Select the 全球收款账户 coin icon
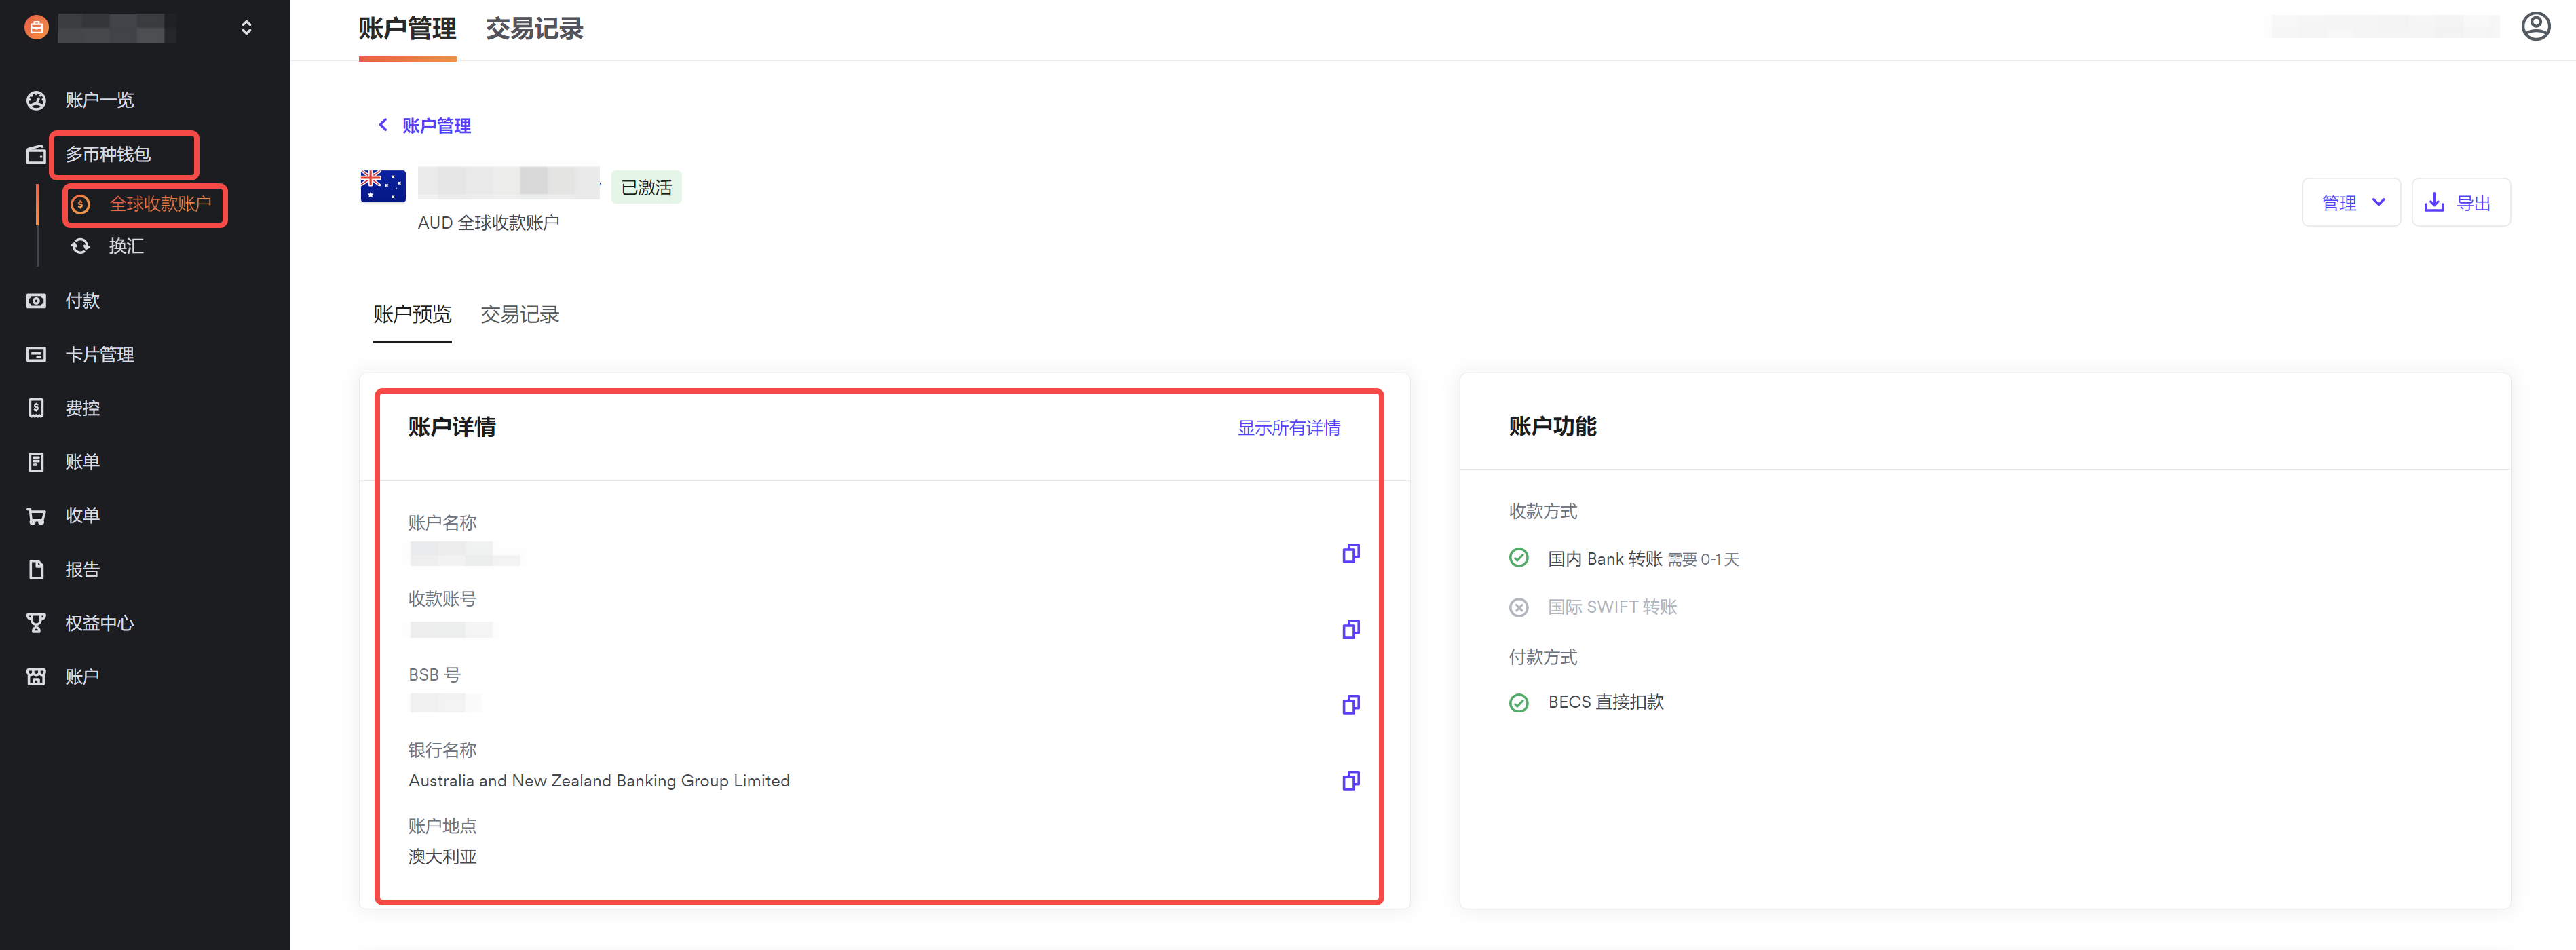The image size is (2576, 950). pos(81,204)
